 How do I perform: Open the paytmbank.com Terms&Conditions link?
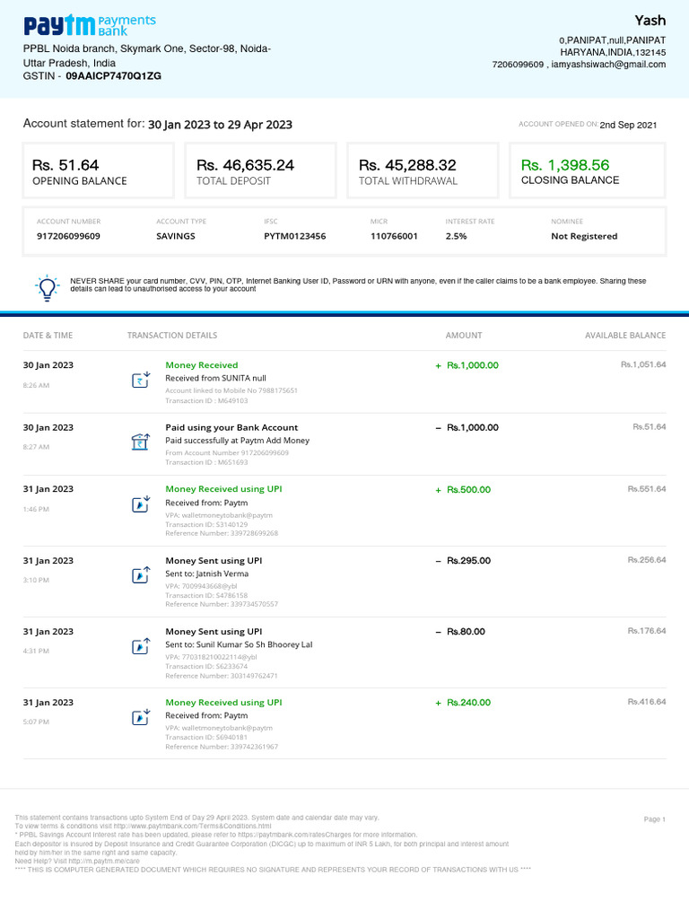click(192, 826)
